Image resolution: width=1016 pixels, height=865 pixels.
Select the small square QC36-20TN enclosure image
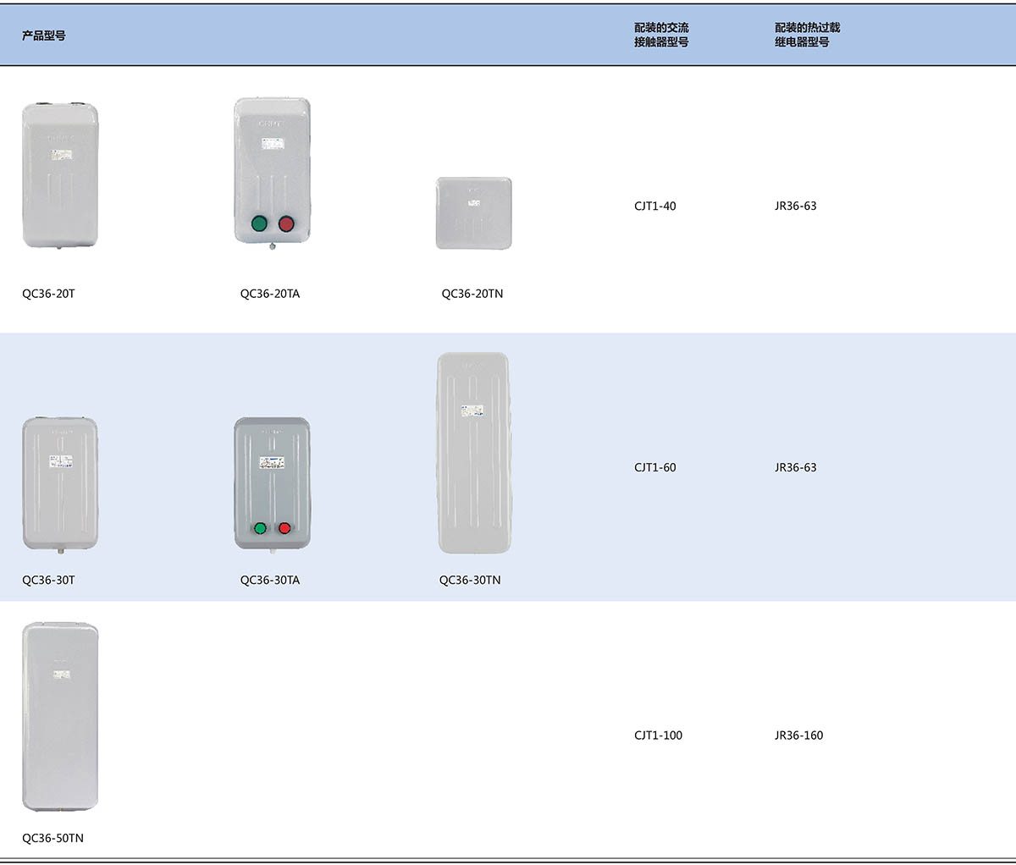(x=473, y=213)
